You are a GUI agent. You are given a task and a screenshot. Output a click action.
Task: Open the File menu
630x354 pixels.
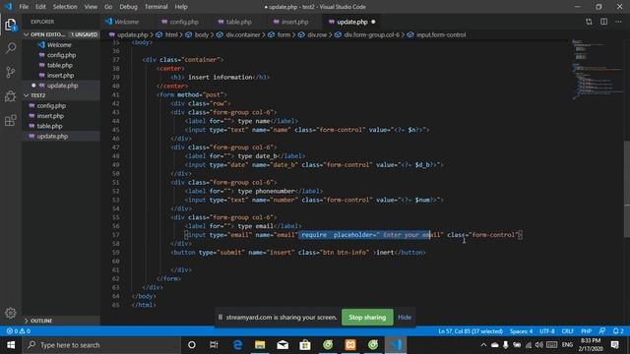(24, 7)
